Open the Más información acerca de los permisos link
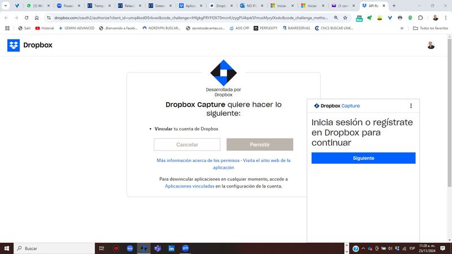452x254 pixels. (198, 160)
